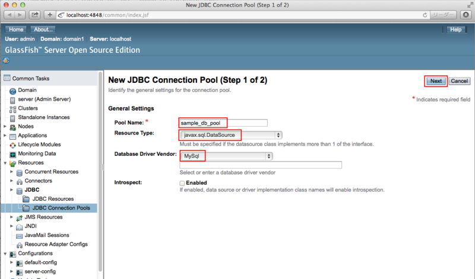The width and height of the screenshot is (475, 279).
Task: Cancel the new connection pool
Action: [459, 81]
